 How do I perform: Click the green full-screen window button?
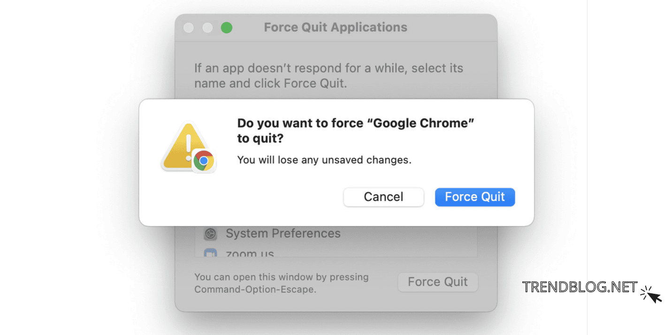pos(227,28)
